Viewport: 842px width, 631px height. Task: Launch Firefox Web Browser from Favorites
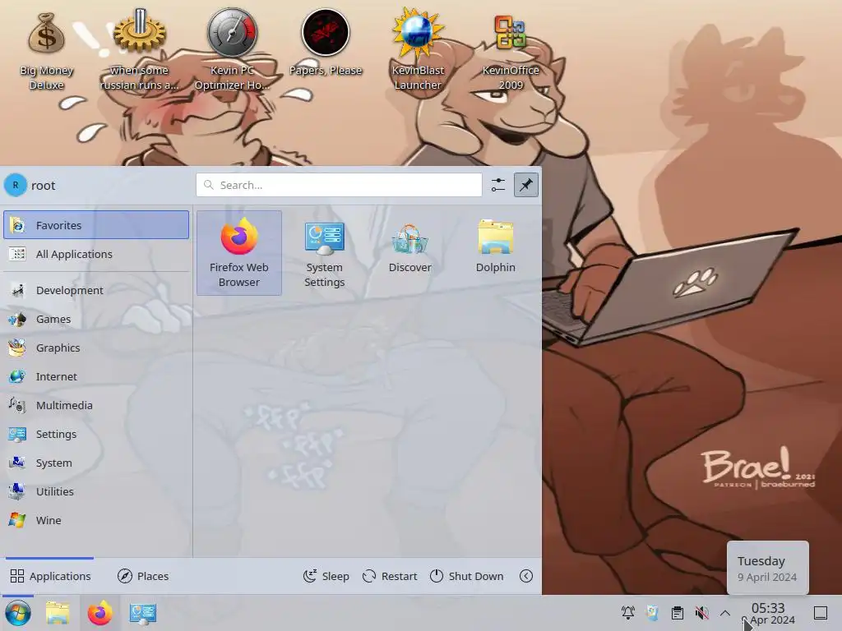[239, 253]
